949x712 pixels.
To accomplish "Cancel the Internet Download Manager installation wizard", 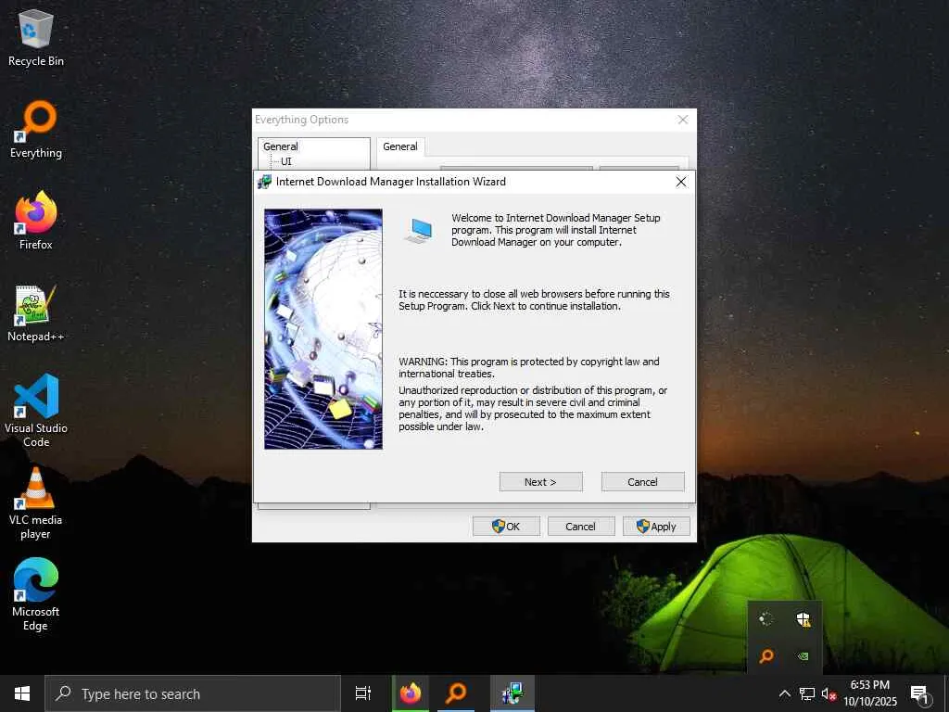I will 642,482.
